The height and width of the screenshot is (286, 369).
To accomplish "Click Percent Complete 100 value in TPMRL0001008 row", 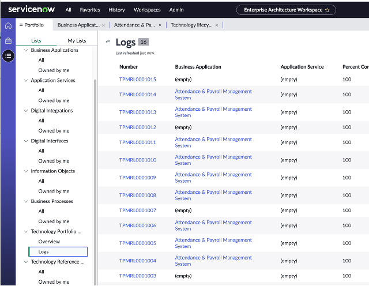I will pyautogui.click(x=347, y=195).
